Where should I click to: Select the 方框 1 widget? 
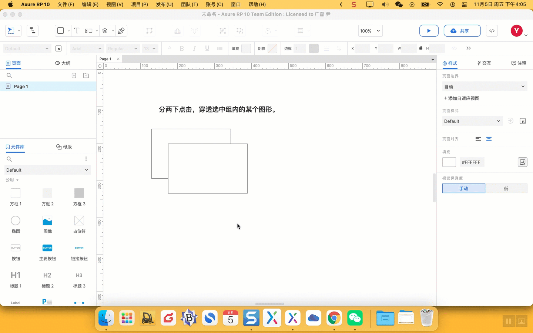[16, 197]
